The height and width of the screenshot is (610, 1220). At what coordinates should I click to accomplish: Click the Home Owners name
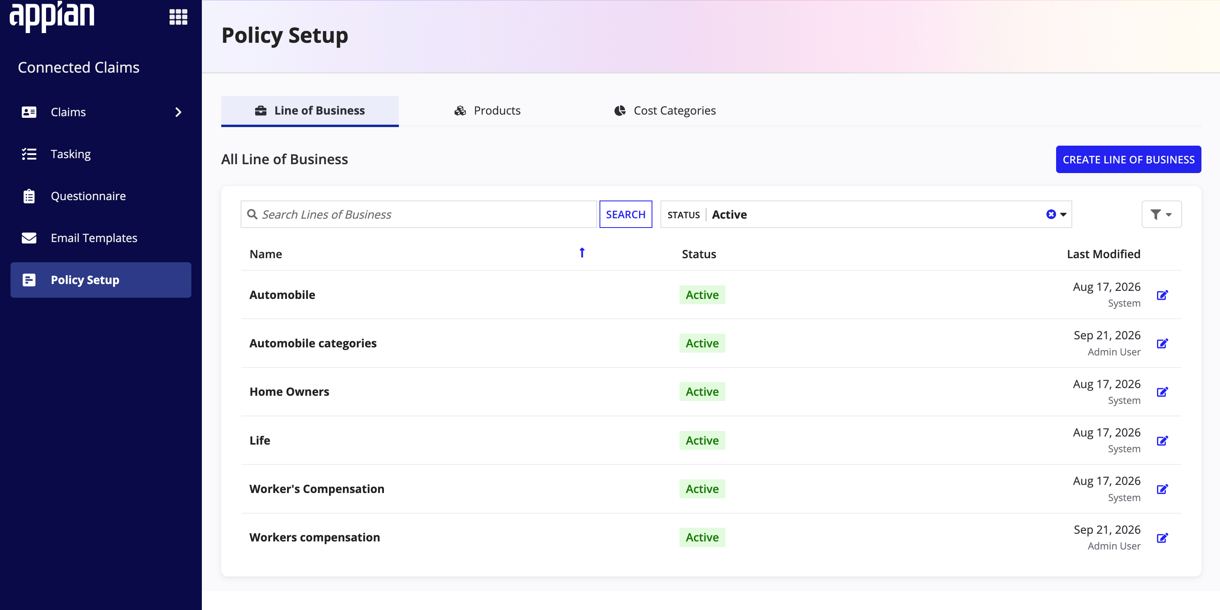[x=289, y=392]
